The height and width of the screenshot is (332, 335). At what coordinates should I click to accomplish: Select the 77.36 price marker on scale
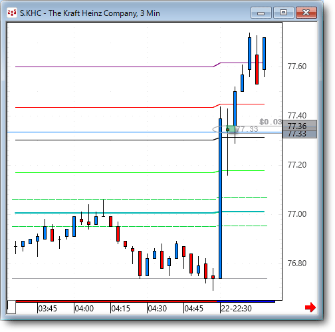(300, 126)
